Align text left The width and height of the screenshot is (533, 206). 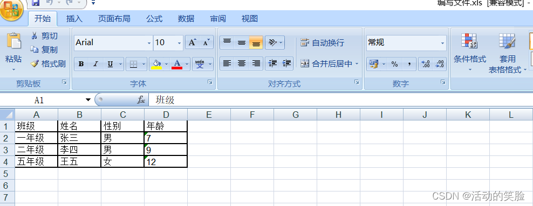(227, 63)
